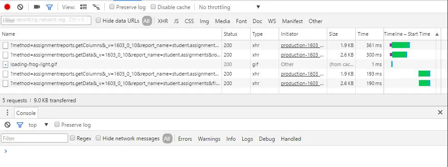
Task: Open the production-1603 initiator link in first row
Action: coord(302,45)
